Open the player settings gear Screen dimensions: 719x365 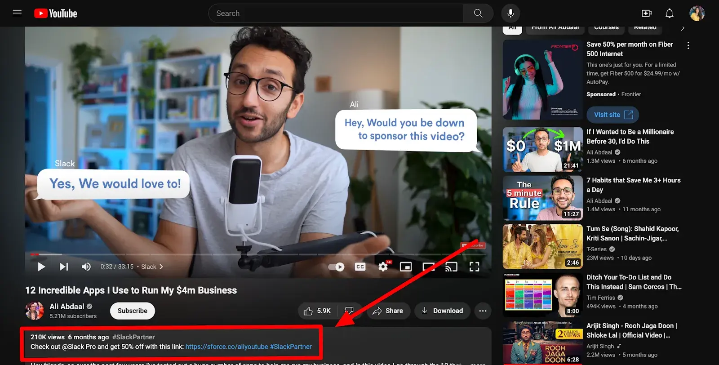[383, 267]
